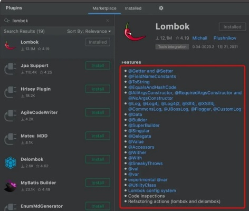Select the Delombok plugin name
This screenshot has width=249, height=211.
pyautogui.click(x=32, y=159)
